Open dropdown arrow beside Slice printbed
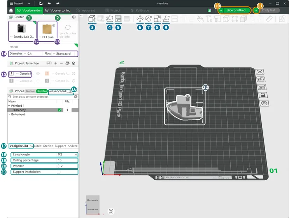Screen dimensions: 289x218 tap(221, 11)
